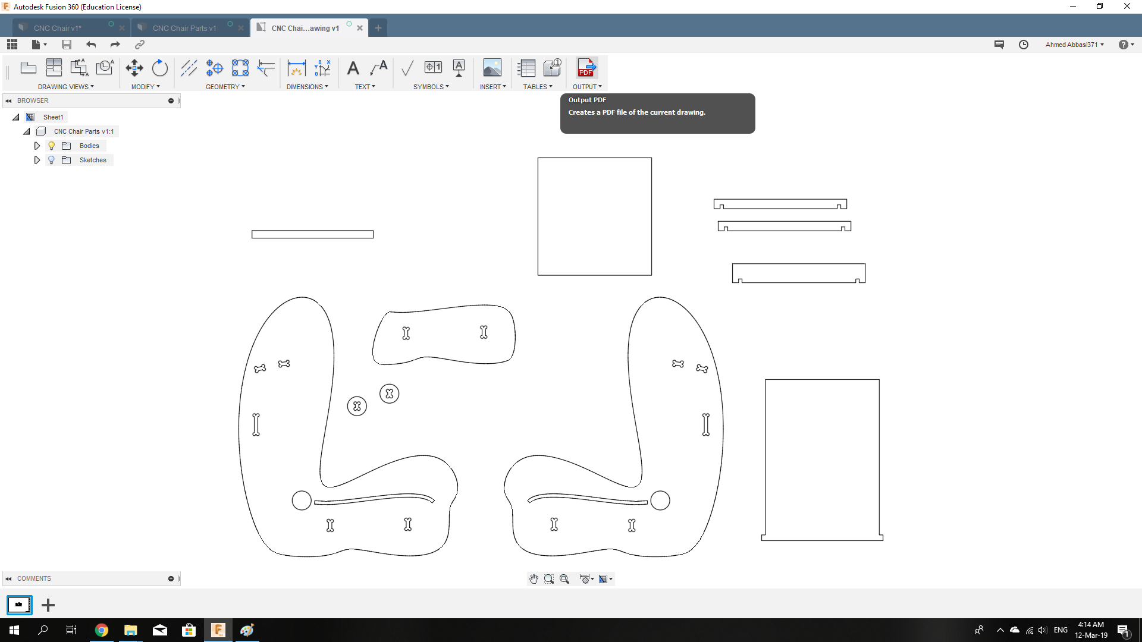Click the Rotate tool icon
Screen dimensions: 1142x642
pyautogui.click(x=160, y=68)
